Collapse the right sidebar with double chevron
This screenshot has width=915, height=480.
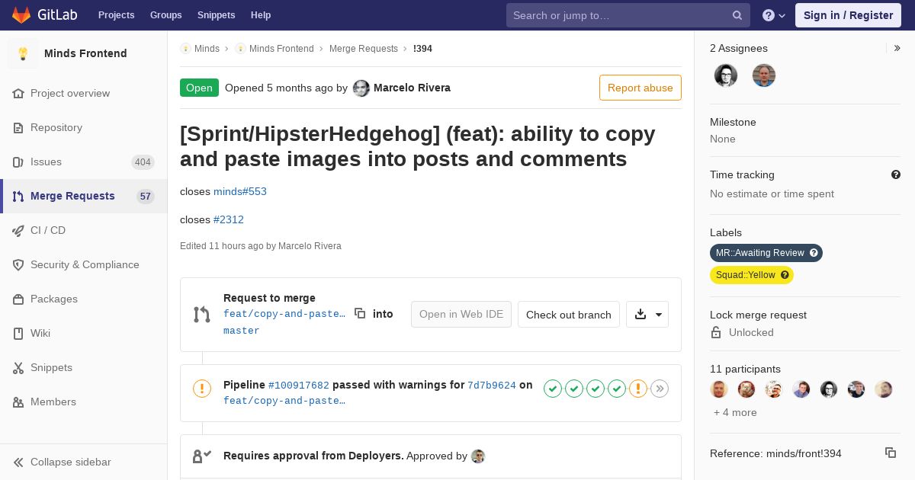coord(897,48)
